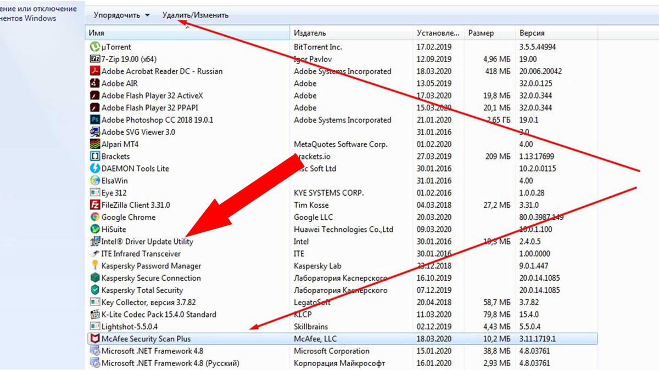Viewport: 659px width, 370px height.
Task: Sort by the Издатель column header
Action: 351,33
